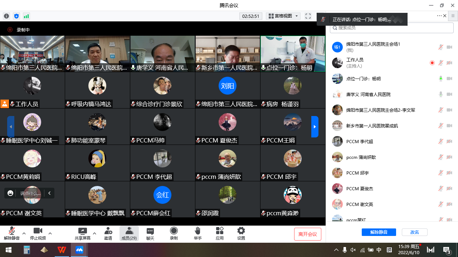
Task: Enter full screen mode icon
Action: (x=308, y=16)
